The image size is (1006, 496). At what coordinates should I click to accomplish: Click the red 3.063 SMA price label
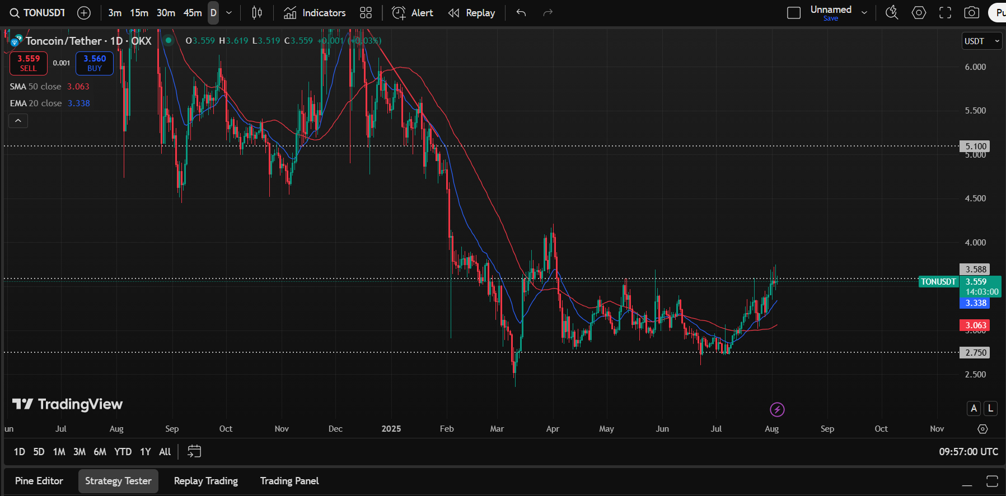click(x=975, y=325)
